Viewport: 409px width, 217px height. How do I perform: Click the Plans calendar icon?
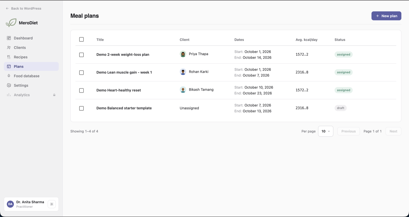[x=9, y=67]
